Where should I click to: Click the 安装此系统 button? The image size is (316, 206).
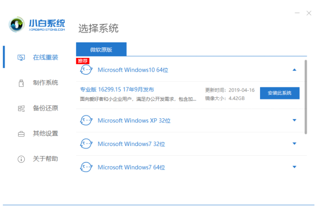pos(279,93)
